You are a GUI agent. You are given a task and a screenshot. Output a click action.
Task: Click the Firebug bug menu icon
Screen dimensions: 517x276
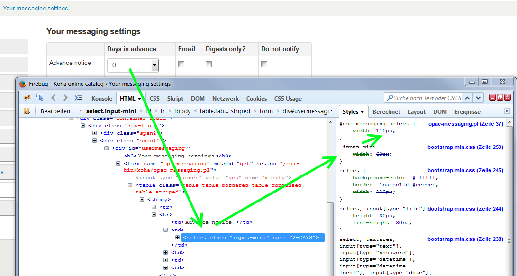pyautogui.click(x=27, y=98)
